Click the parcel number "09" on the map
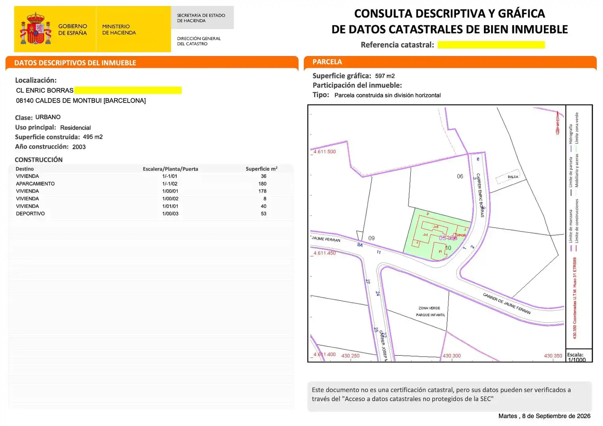This screenshot has height=426, width=603. point(371,238)
